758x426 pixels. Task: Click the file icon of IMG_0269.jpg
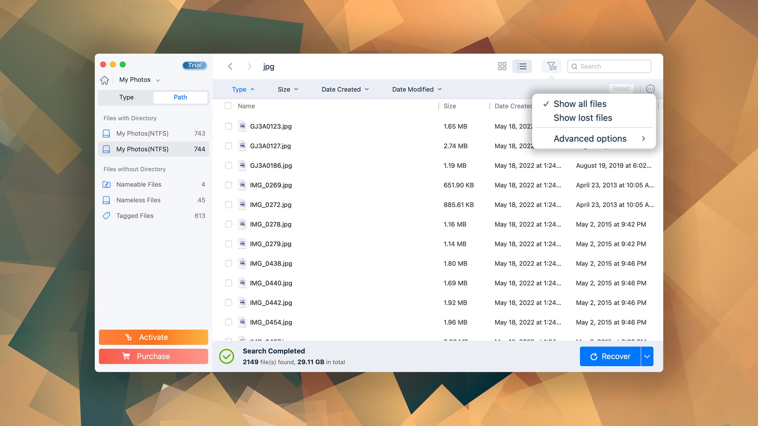point(242,185)
